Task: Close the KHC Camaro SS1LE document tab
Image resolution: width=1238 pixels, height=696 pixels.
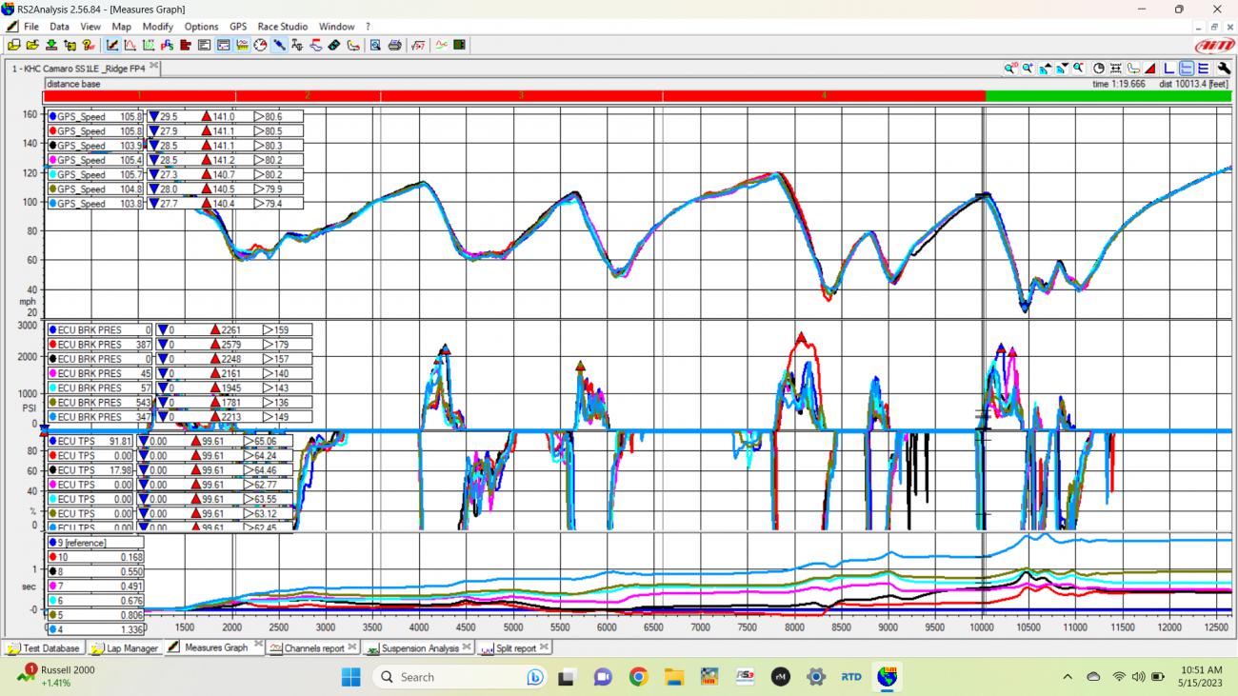Action: [x=154, y=67]
